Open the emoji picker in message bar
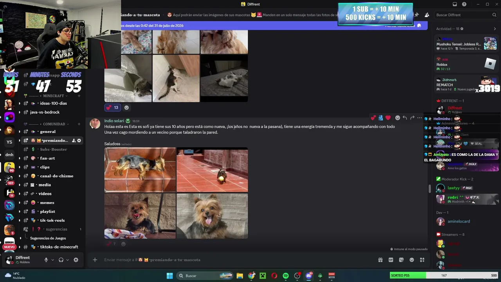 tap(412, 260)
